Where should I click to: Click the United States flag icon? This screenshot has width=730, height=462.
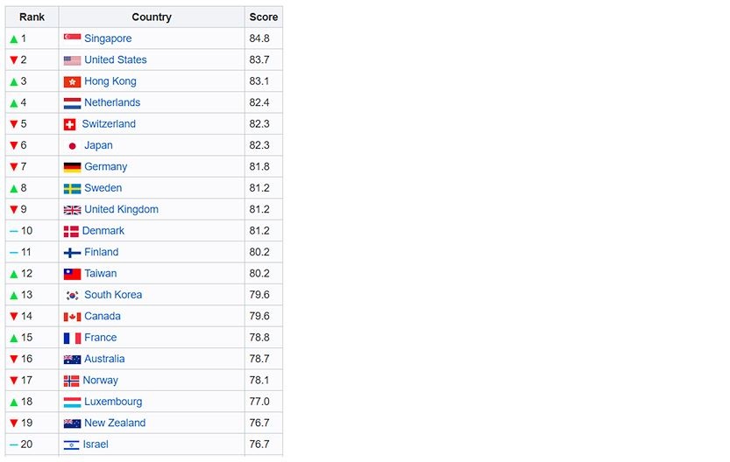(72, 60)
